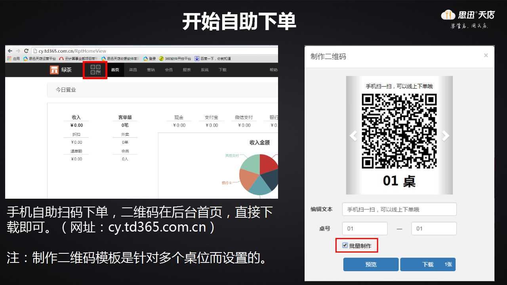Click the second 桌号 end input
This screenshot has width=507, height=285.
434,228
